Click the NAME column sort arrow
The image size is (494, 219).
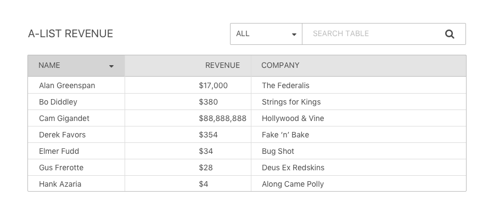click(111, 66)
